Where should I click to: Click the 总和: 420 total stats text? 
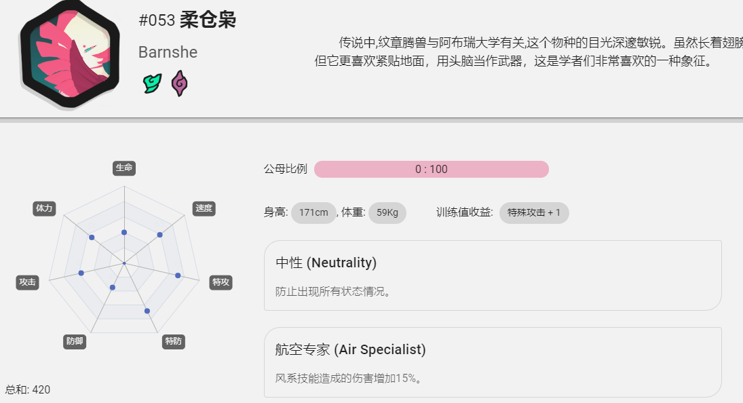click(28, 389)
